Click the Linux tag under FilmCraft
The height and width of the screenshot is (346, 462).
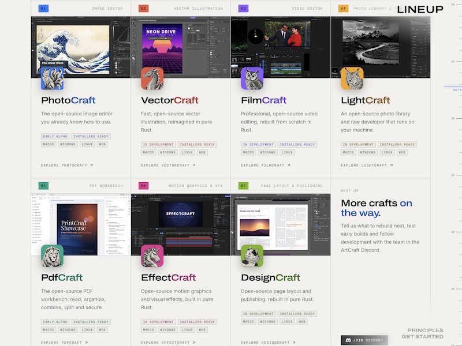click(x=287, y=152)
